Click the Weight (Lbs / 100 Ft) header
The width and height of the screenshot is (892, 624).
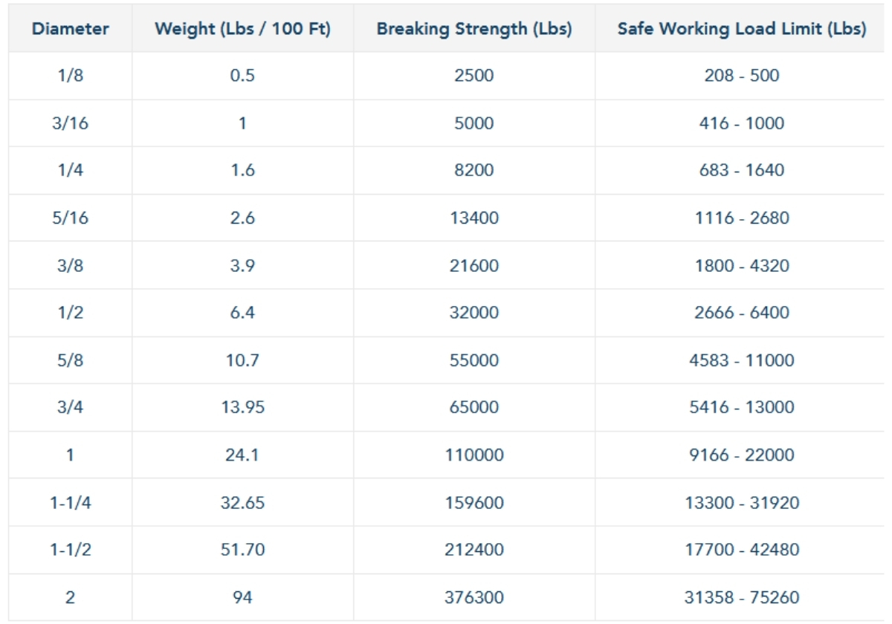242,30
